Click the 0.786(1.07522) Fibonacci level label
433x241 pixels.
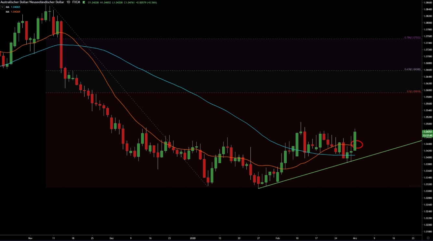coord(412,38)
